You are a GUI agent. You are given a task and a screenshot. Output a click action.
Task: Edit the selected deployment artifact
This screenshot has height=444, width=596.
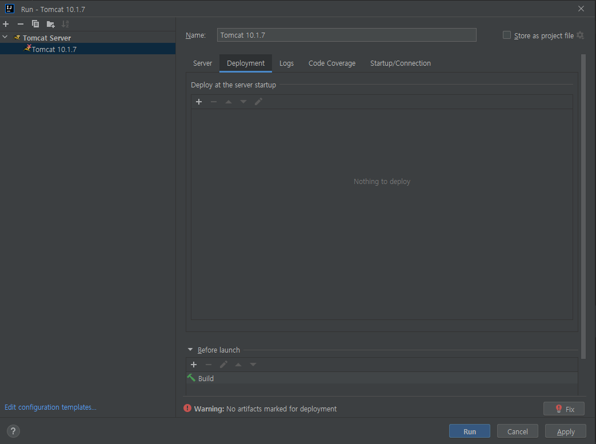258,102
